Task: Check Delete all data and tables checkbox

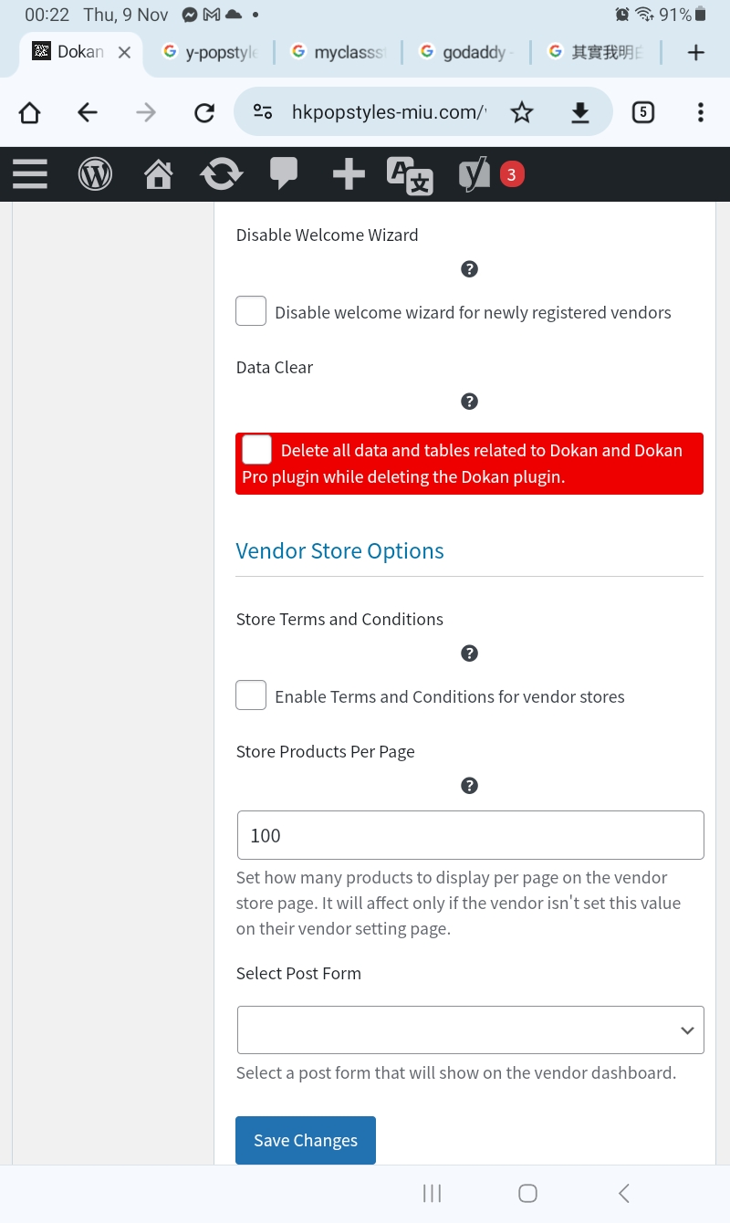Action: (x=257, y=450)
